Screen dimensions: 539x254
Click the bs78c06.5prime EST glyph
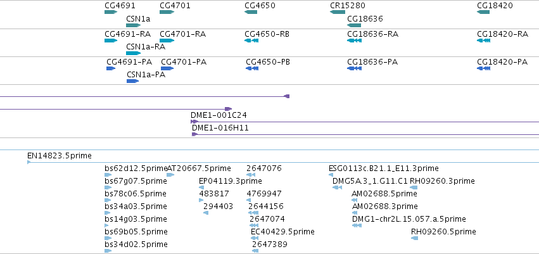tap(108, 200)
